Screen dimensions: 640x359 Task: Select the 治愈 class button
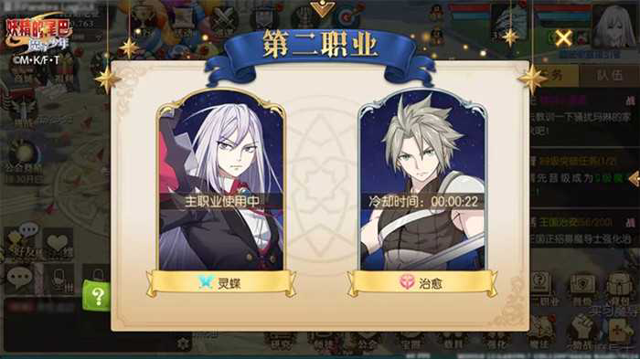422,282
